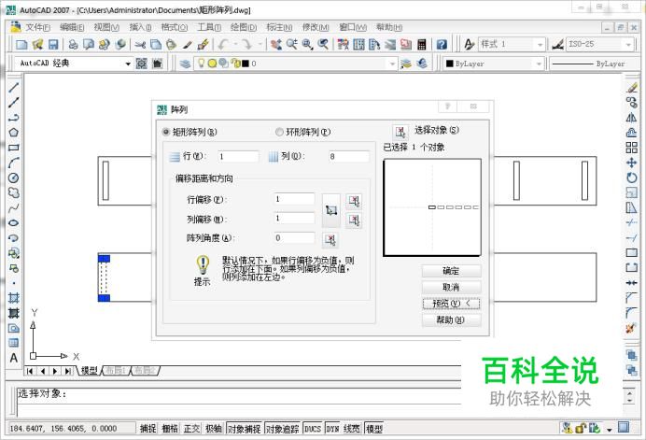Select the Line tool in draw toolbar

pyautogui.click(x=14, y=87)
